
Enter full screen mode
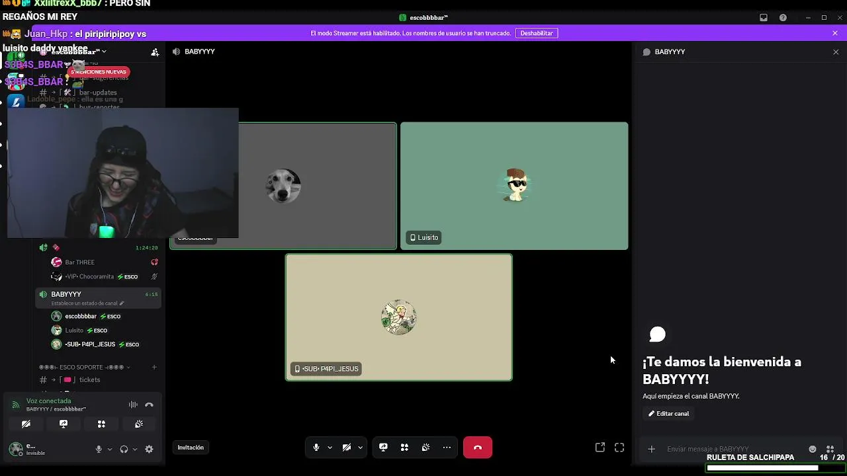point(619,448)
